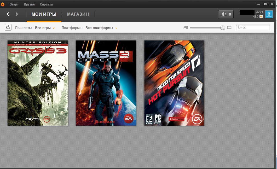The height and width of the screenshot is (169, 277).
Task: Expand the Все игры filter dropdown
Action: click(x=45, y=28)
